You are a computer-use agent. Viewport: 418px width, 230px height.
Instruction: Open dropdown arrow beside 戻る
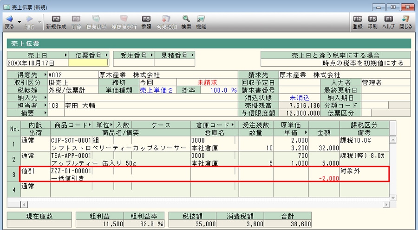(x=19, y=22)
